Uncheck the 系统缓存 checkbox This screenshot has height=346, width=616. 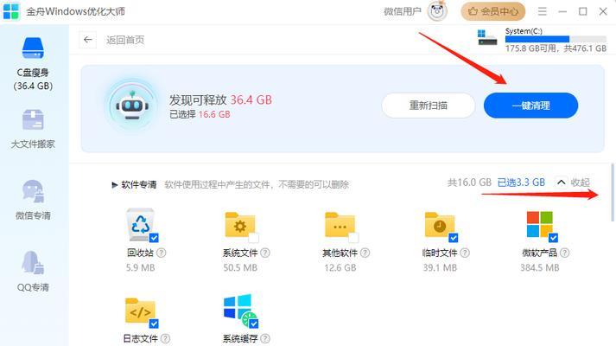[254, 324]
